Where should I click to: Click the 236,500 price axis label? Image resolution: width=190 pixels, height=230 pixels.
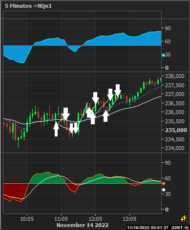point(175,103)
